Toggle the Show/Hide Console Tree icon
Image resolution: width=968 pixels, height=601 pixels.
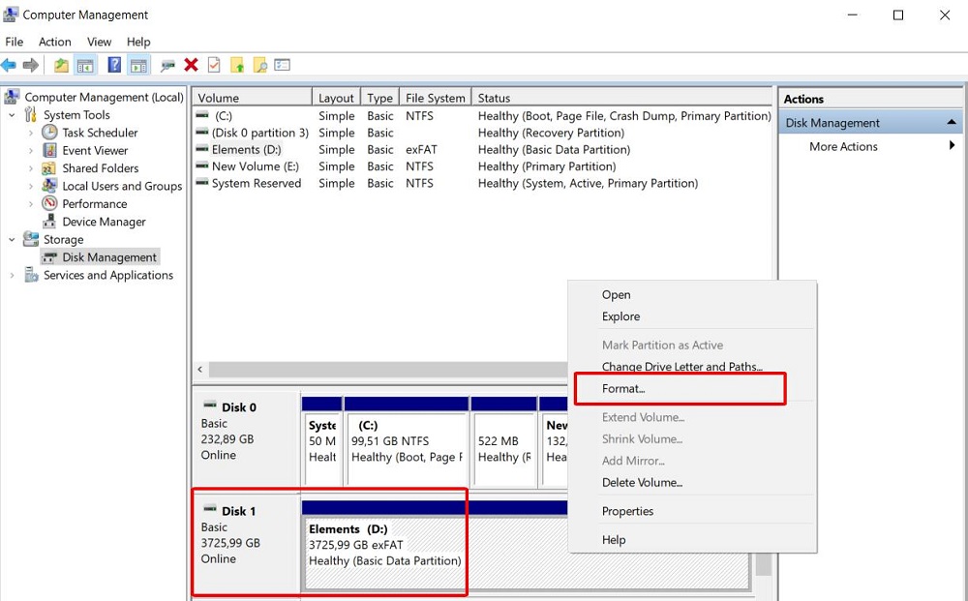[x=86, y=65]
